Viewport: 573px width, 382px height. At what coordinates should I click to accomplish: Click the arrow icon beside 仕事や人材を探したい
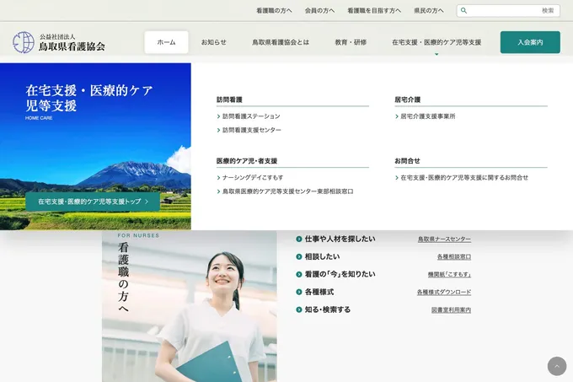(299, 239)
